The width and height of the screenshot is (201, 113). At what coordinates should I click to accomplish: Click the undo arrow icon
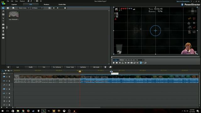pos(31,1)
